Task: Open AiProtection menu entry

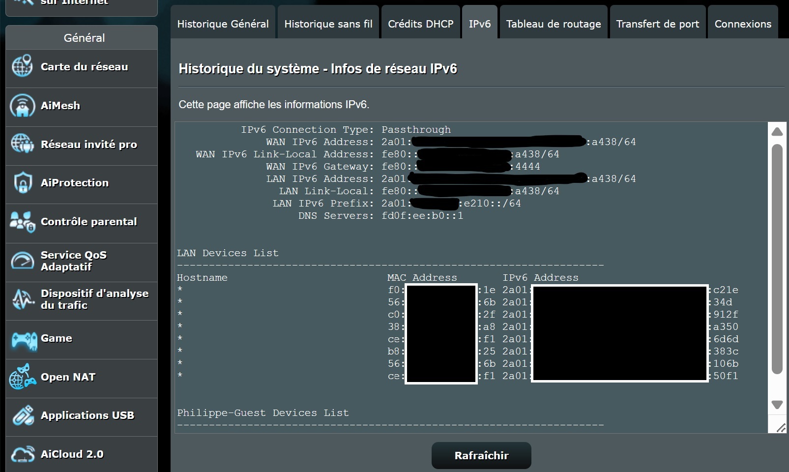Action: (82, 184)
